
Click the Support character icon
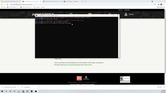[126, 14]
